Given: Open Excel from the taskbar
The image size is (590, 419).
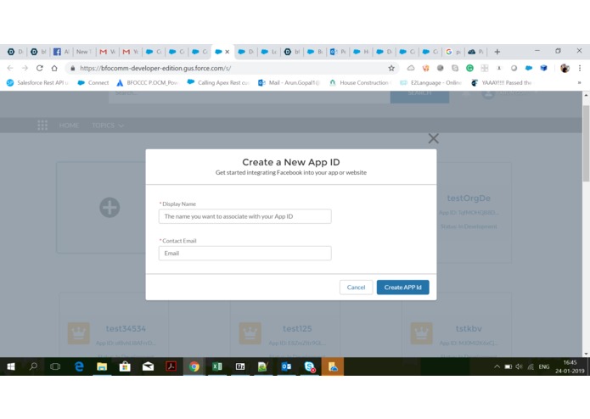Looking at the screenshot, I should coord(217,366).
